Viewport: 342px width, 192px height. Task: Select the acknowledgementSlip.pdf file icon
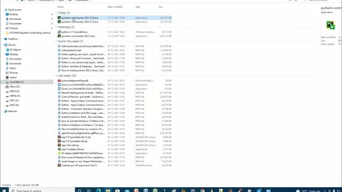[59, 81]
